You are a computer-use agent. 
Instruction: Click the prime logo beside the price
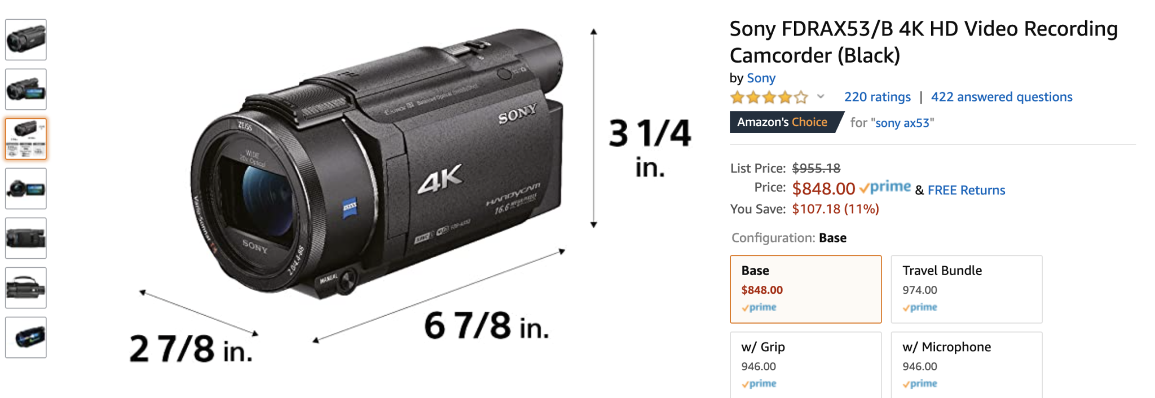[x=885, y=188]
